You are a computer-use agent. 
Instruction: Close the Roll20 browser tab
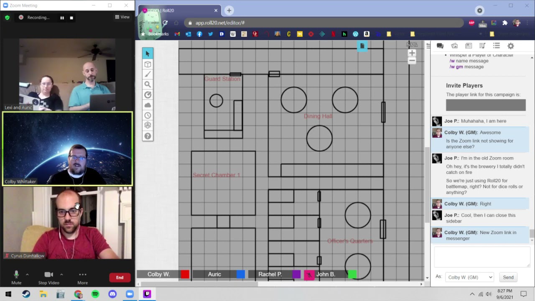pos(216,10)
